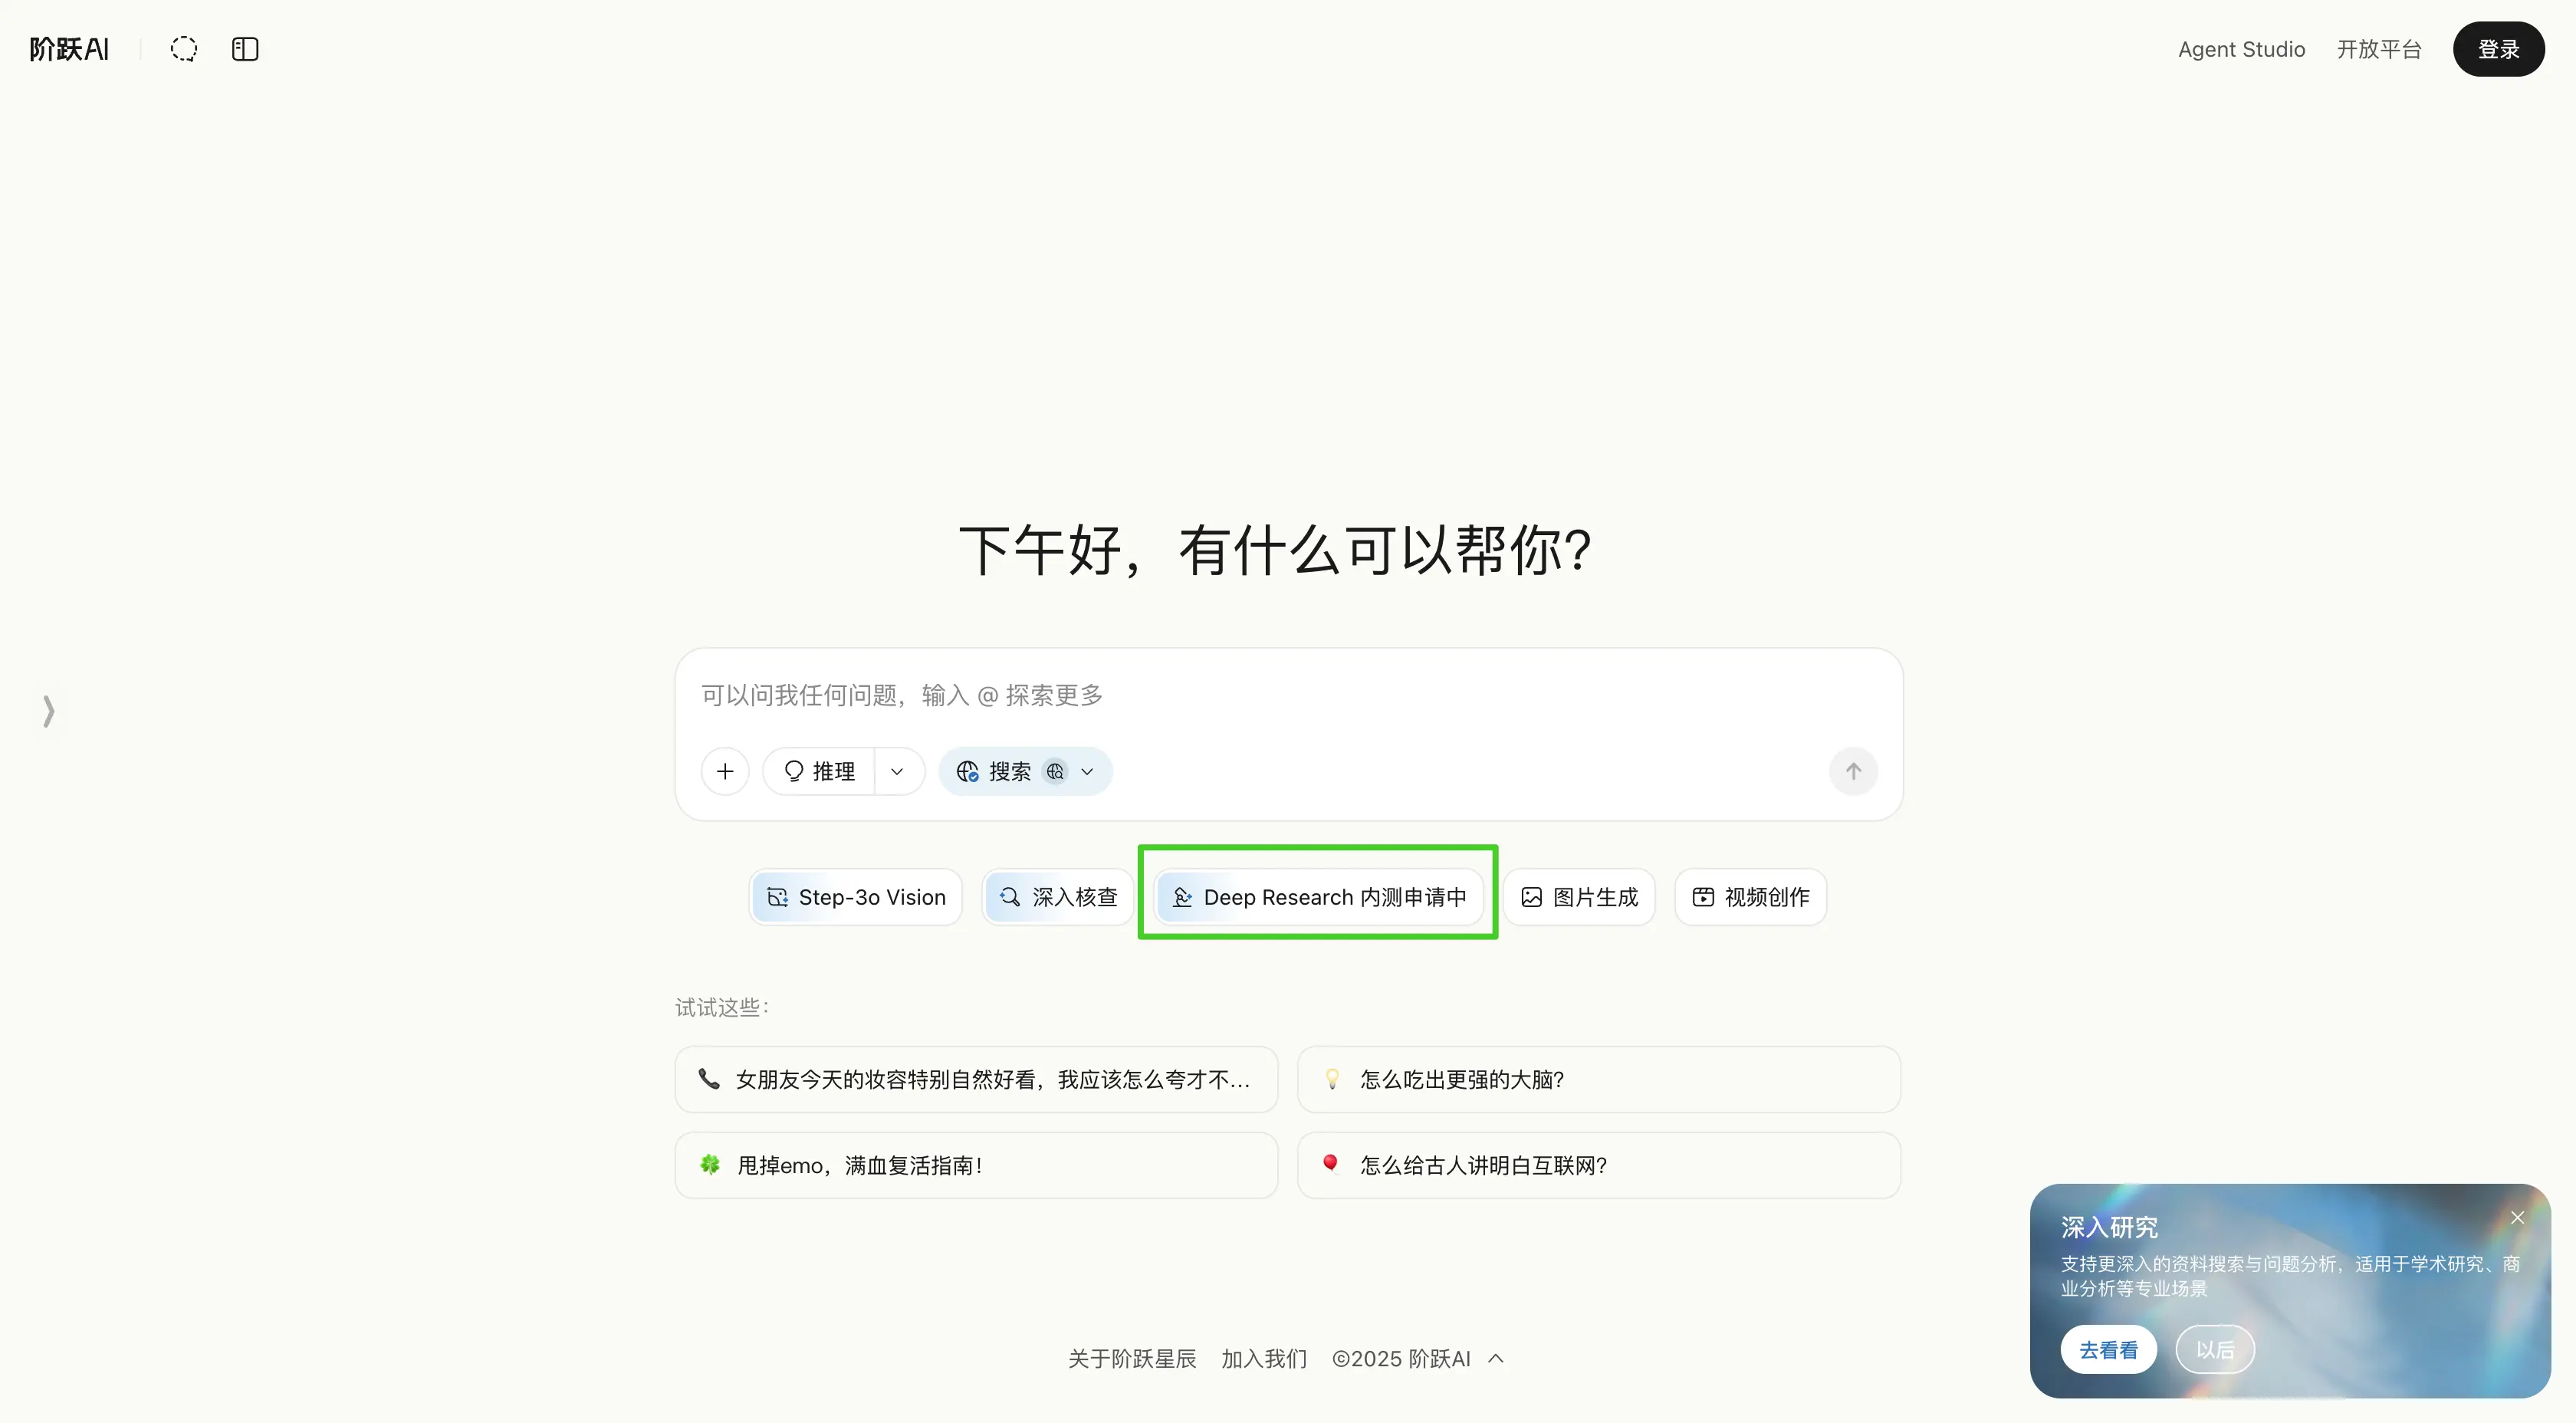The height and width of the screenshot is (1423, 2576).
Task: Click the lightbulb suggestion 怎么吃出更强的大脑
Action: [1598, 1079]
